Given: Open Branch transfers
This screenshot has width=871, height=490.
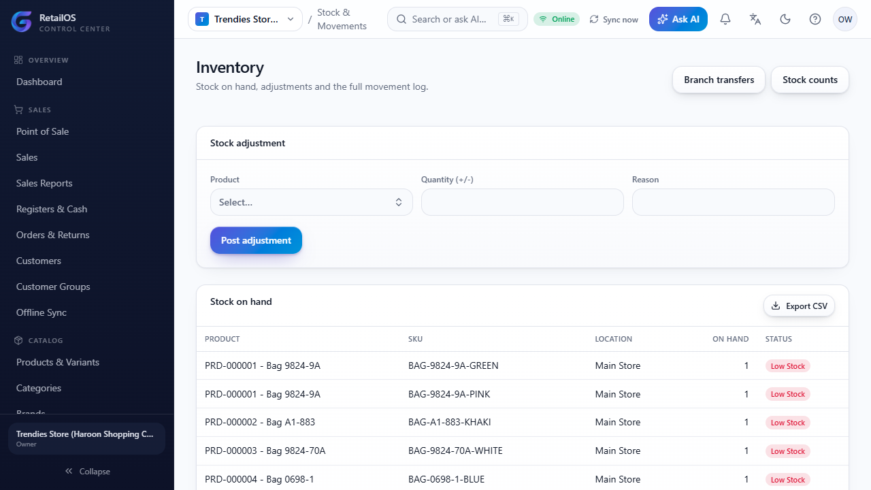Looking at the screenshot, I should point(719,80).
